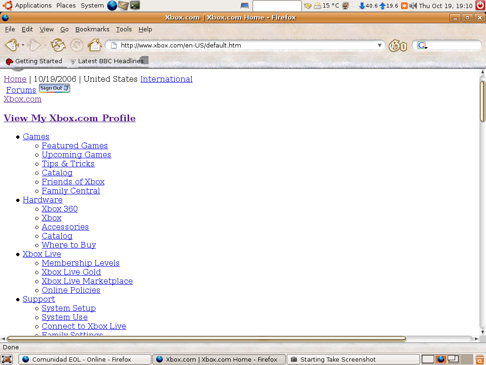Switch to the first workspace in switcher
Screen dimensions: 486x365
tap(428, 359)
